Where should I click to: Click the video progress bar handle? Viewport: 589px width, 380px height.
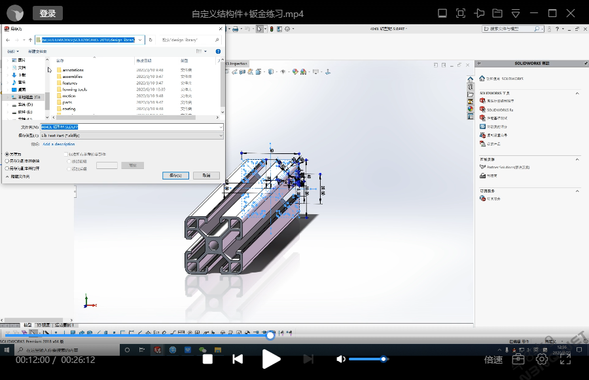pyautogui.click(x=270, y=335)
